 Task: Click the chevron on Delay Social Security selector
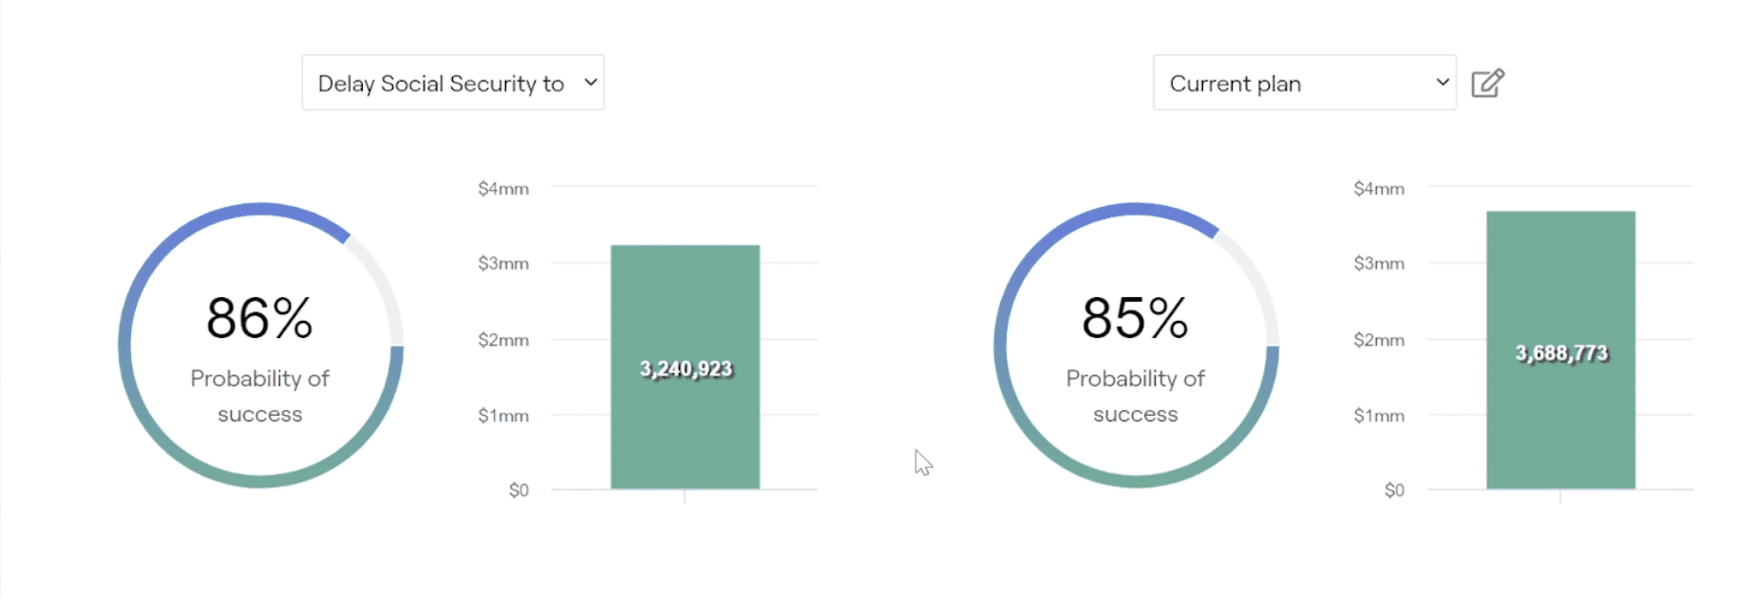click(591, 83)
